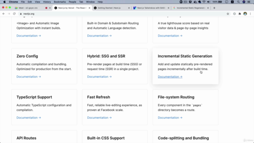Open the volume control in menu bar

[209, 2]
